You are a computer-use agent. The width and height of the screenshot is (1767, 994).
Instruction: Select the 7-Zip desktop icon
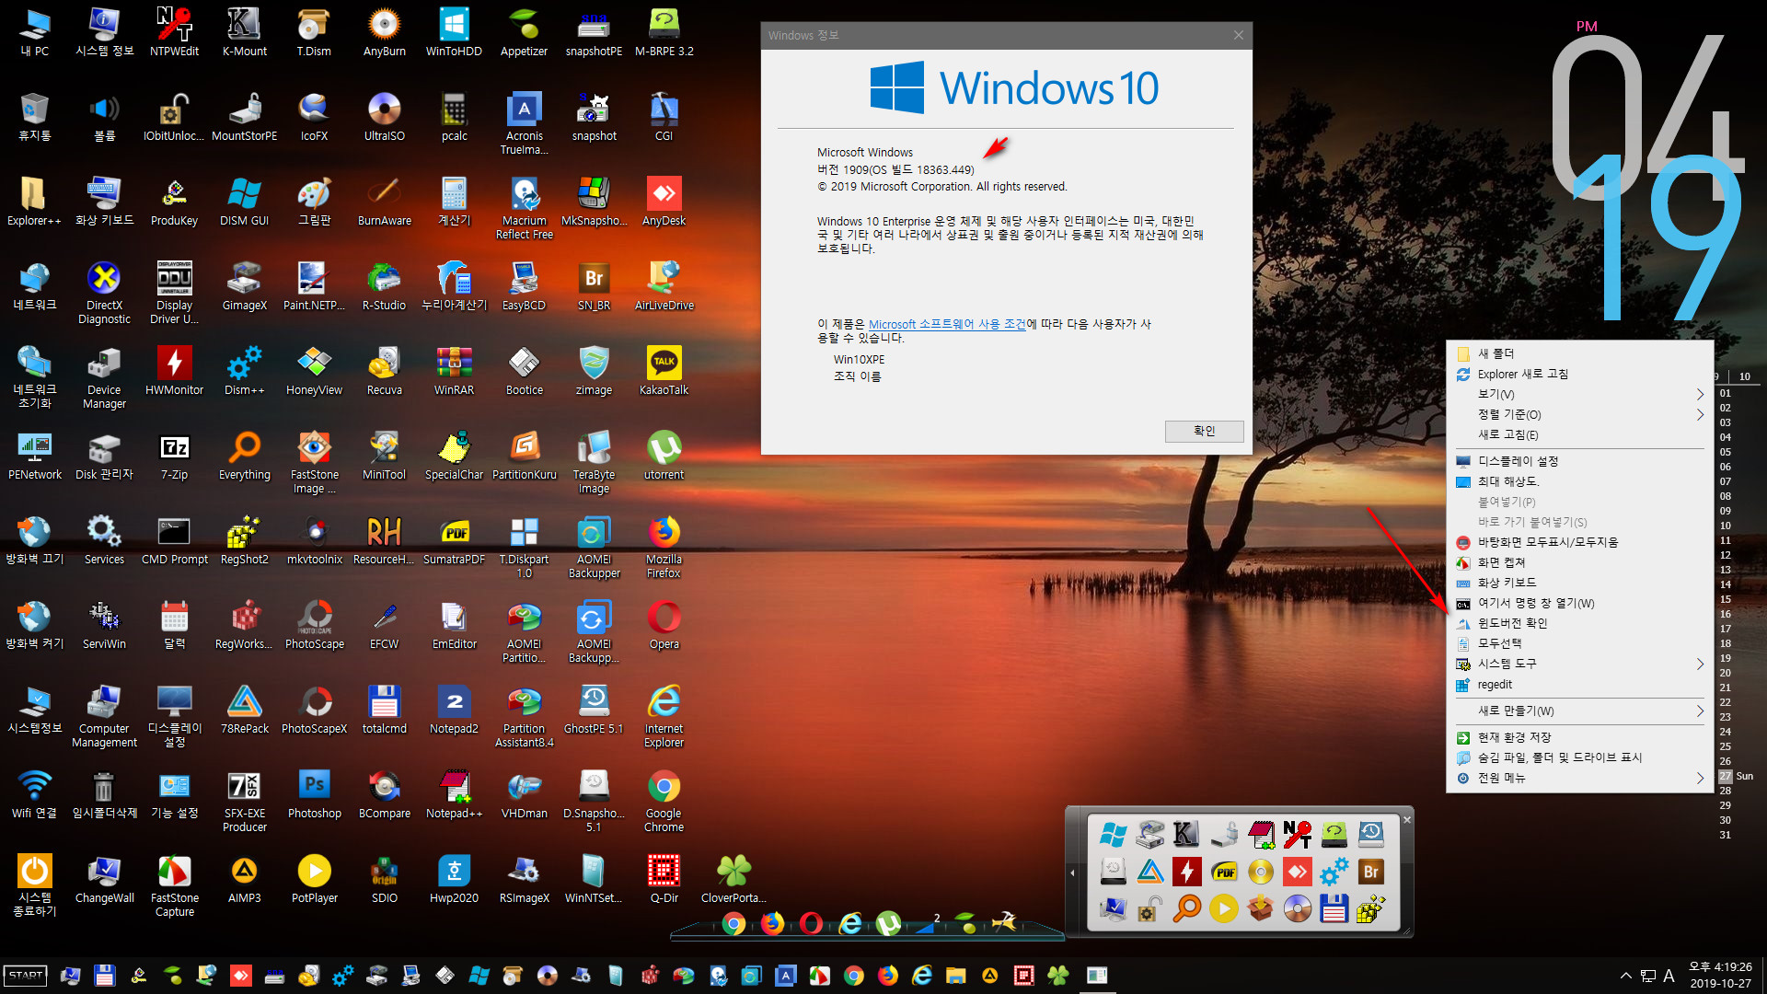[174, 456]
